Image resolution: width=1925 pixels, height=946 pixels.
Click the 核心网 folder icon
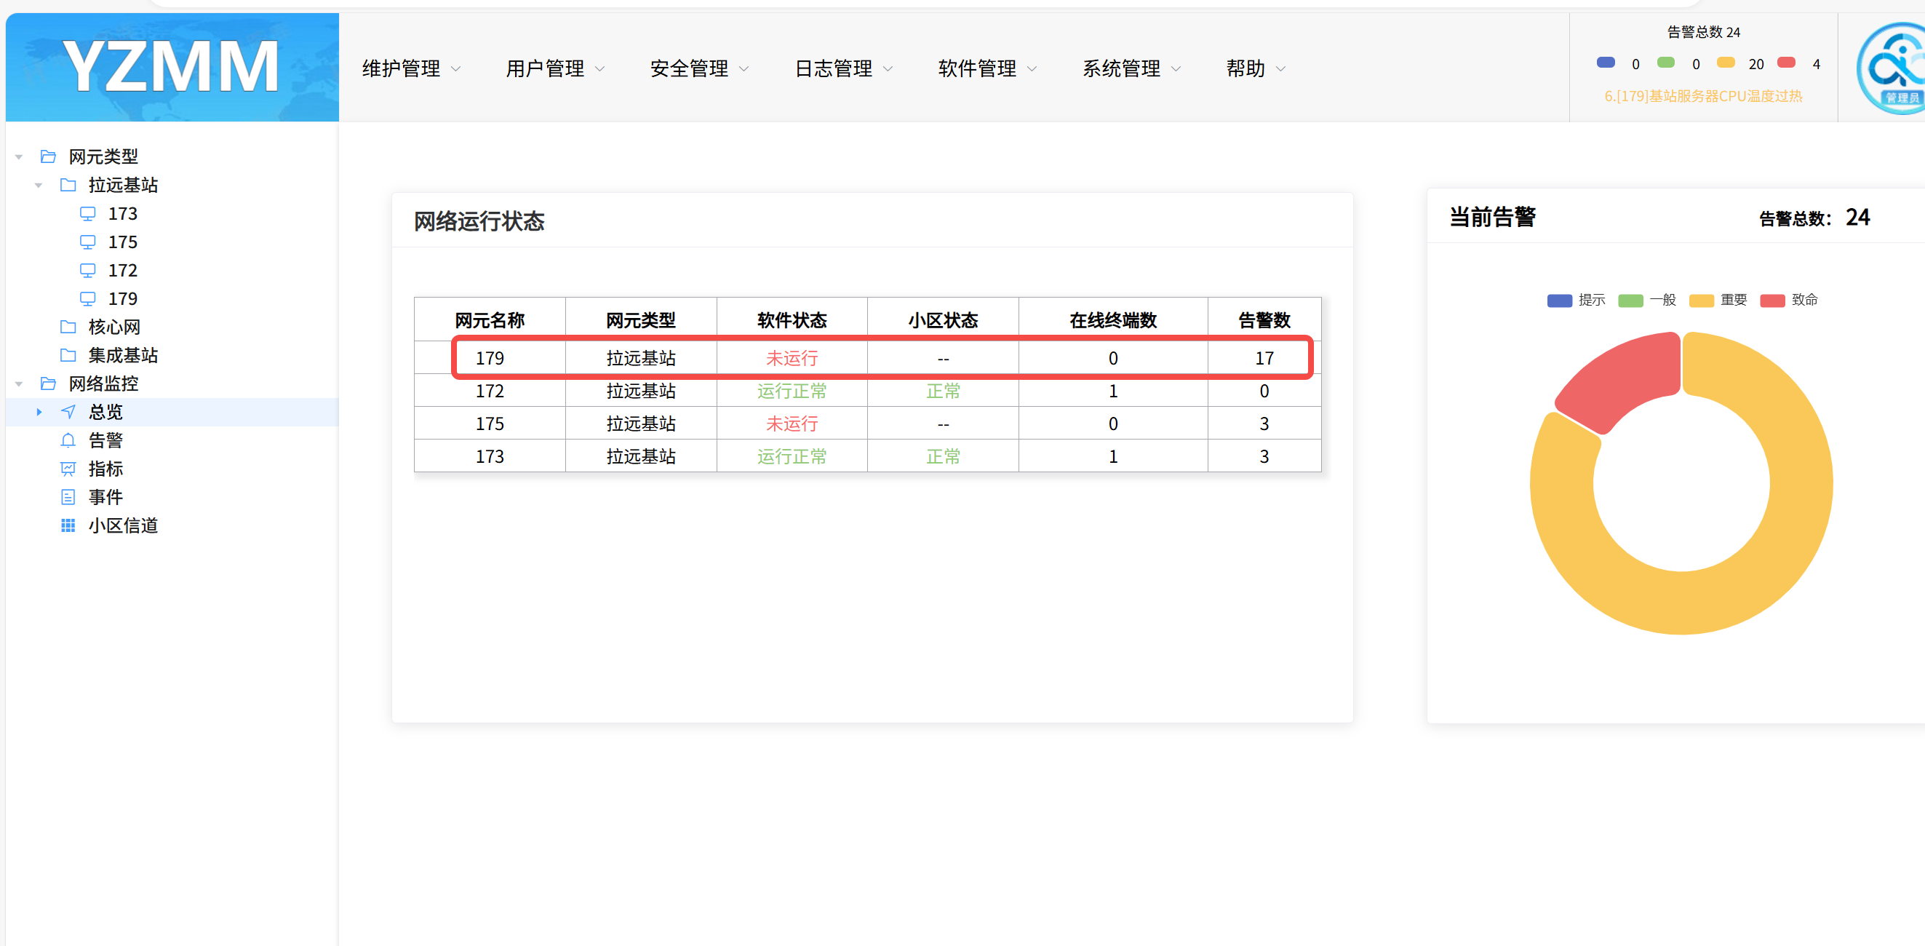tap(68, 327)
